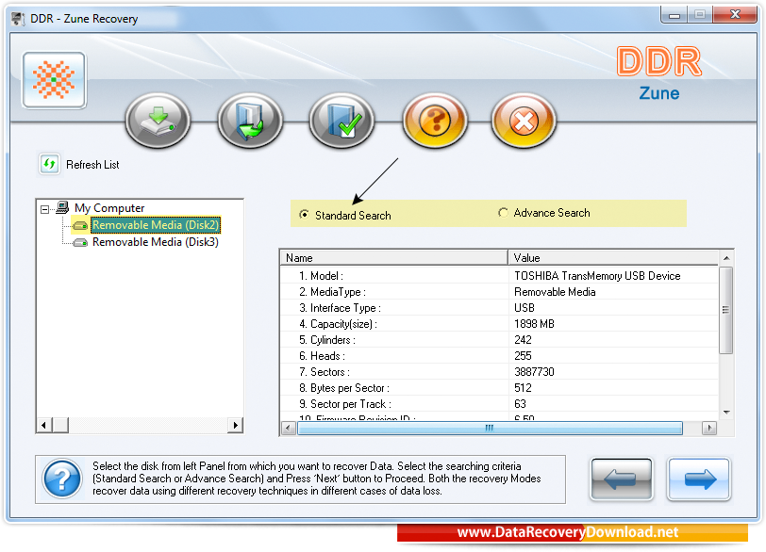766x552 pixels.
Task: Click the Next arrow button
Action: (699, 479)
